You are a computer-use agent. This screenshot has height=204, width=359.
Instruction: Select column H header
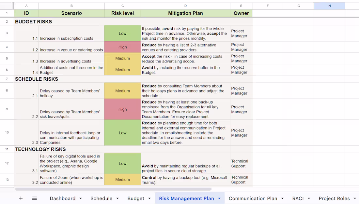pyautogui.click(x=329, y=6)
